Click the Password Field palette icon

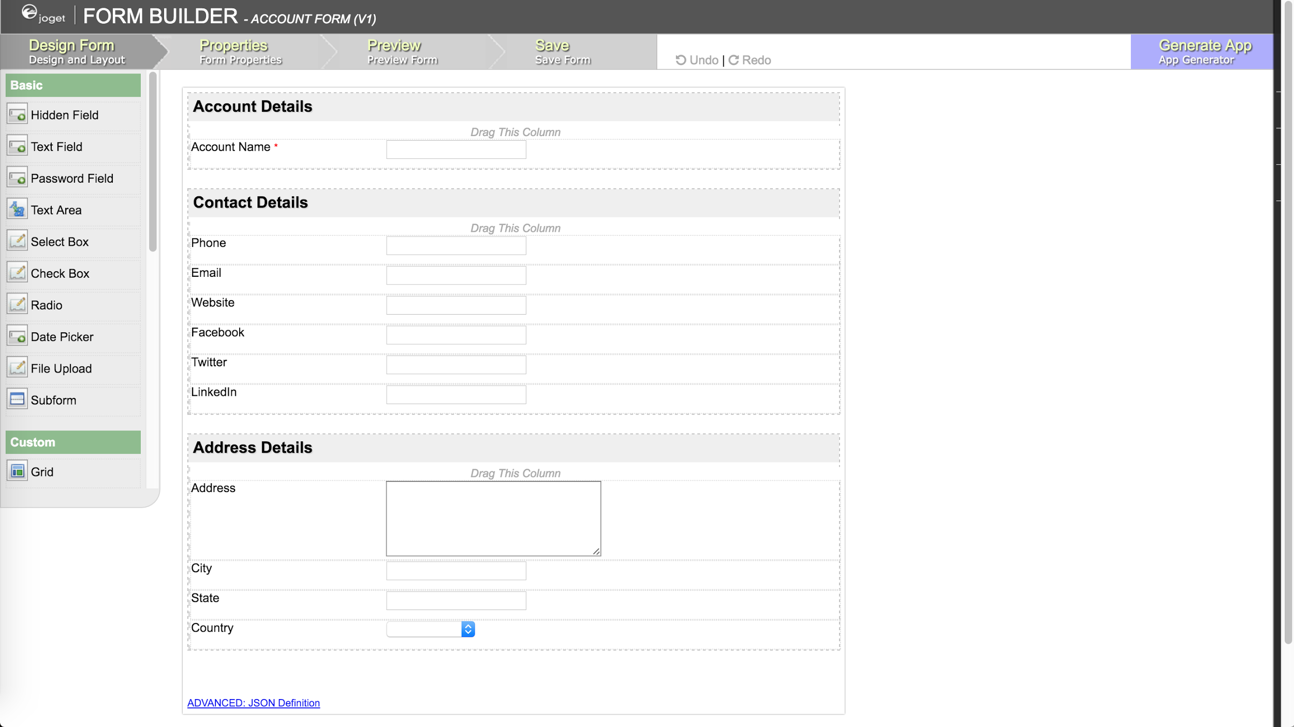click(17, 178)
